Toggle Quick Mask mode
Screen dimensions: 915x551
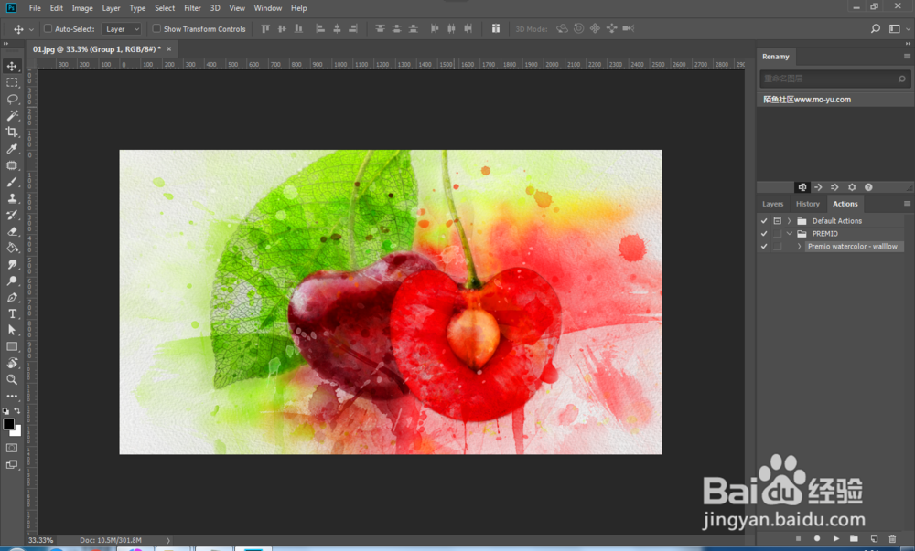12,448
